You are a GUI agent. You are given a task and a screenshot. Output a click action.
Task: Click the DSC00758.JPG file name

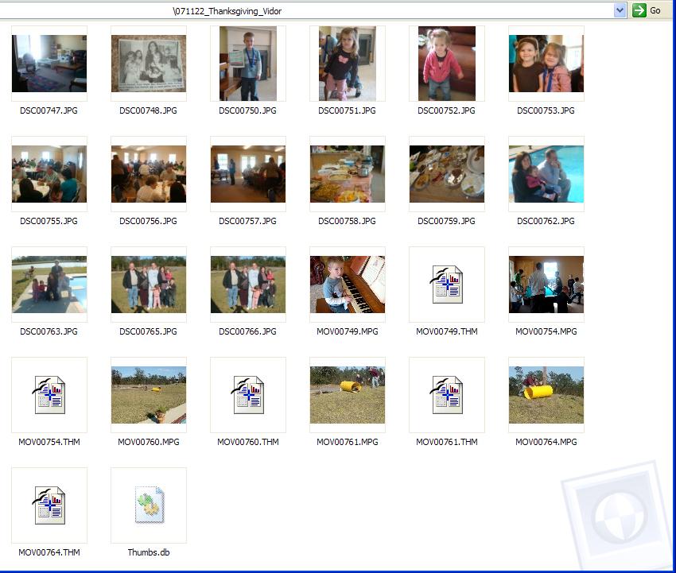click(x=347, y=221)
